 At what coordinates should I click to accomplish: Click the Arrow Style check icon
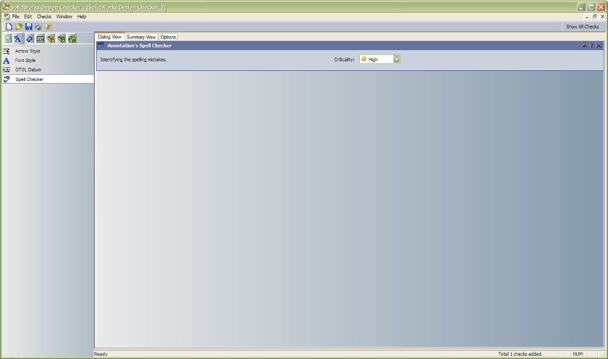pos(6,51)
